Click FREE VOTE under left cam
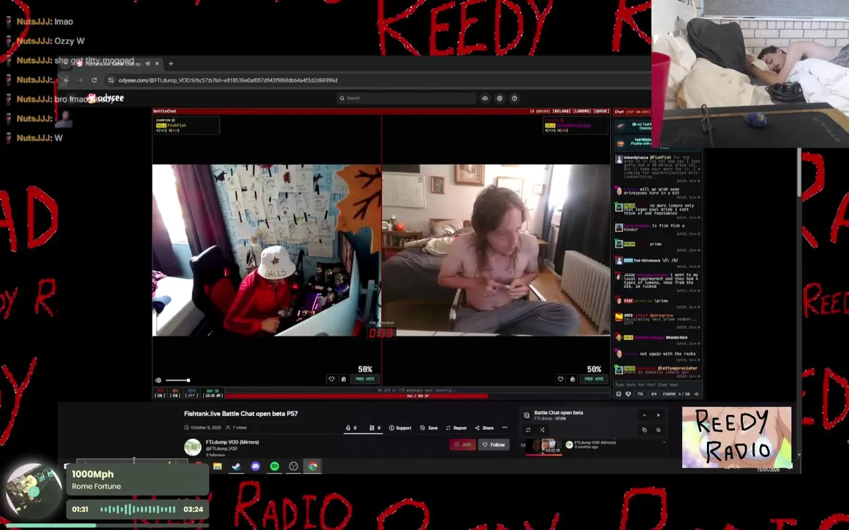 click(365, 379)
